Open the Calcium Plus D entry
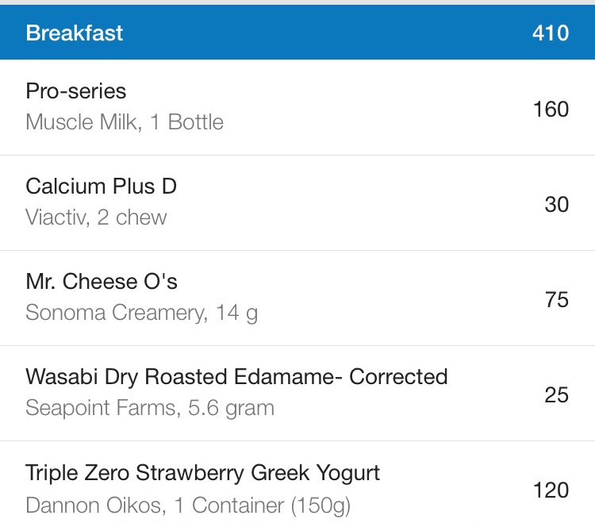This screenshot has width=595, height=523. coord(297,203)
